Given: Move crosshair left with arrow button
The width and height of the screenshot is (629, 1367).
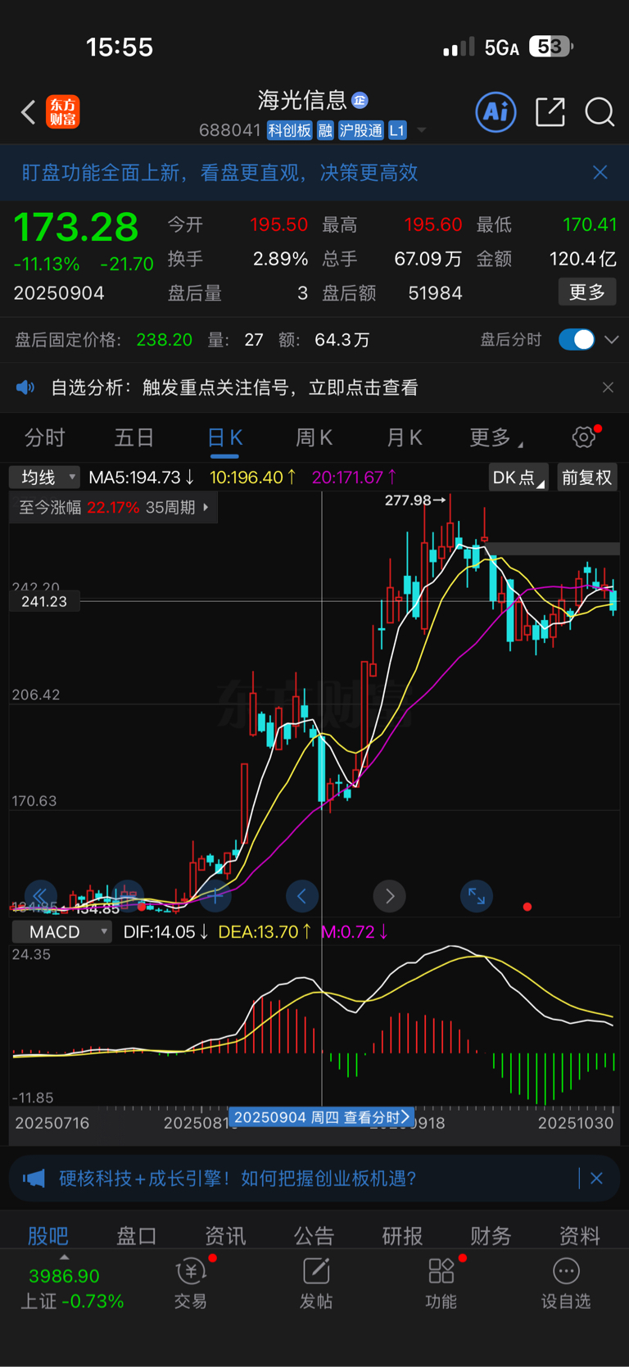Looking at the screenshot, I should click(x=301, y=896).
